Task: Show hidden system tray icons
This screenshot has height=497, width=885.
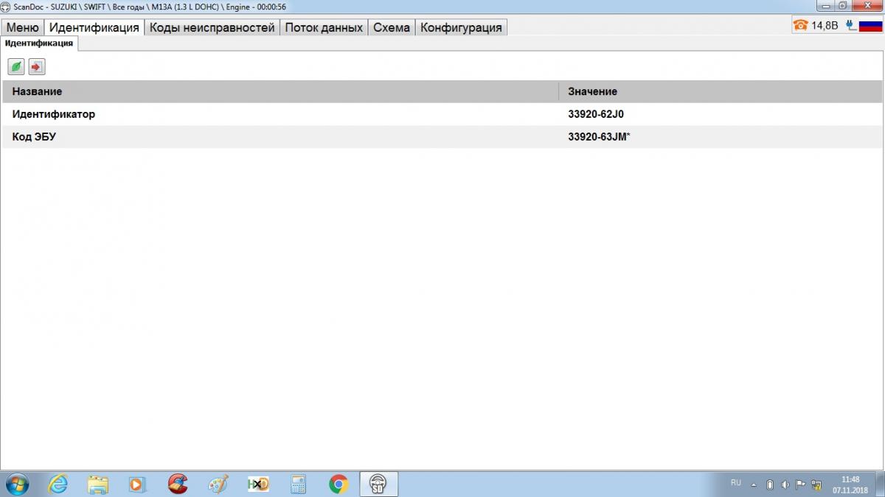Action: coord(754,485)
